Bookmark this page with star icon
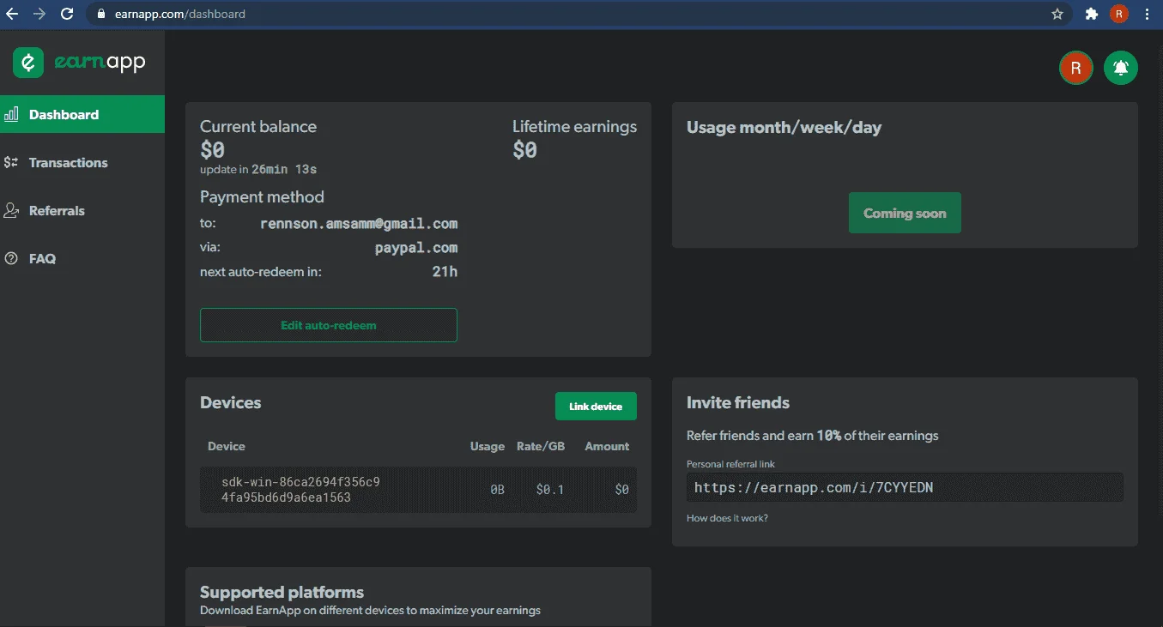This screenshot has height=627, width=1163. 1057,14
